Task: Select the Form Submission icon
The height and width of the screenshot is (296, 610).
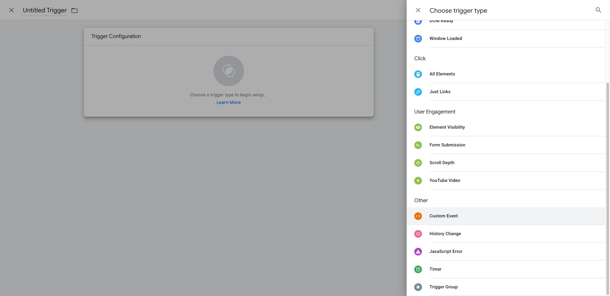Action: click(x=418, y=145)
